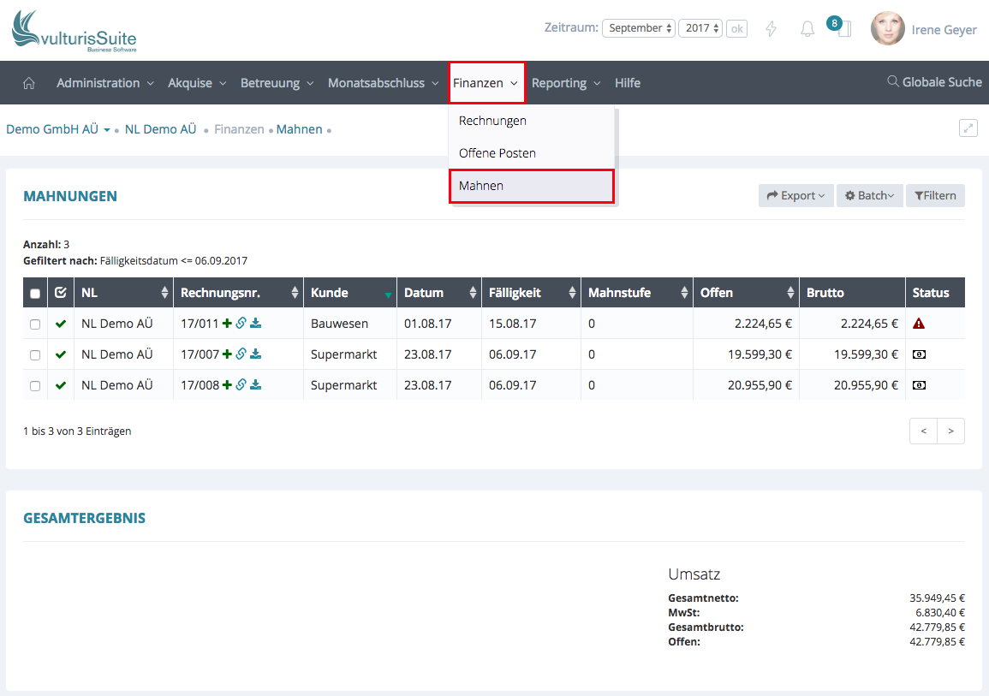Screen dimensions: 989x696
Task: Open the Reporting menu
Action: 565,83
